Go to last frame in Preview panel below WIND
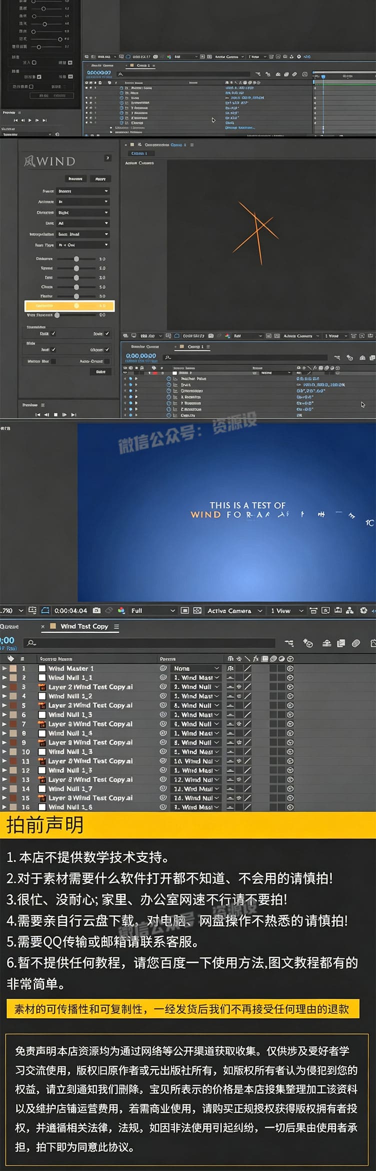Screen dimensions: 376x1171 73,415
